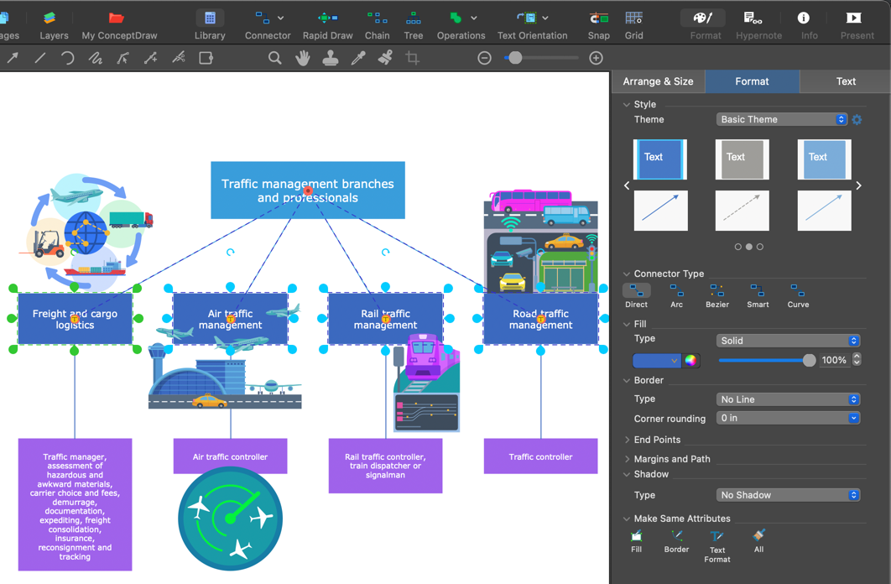Image resolution: width=891 pixels, height=584 pixels.
Task: Show next style page arrow
Action: click(x=858, y=185)
